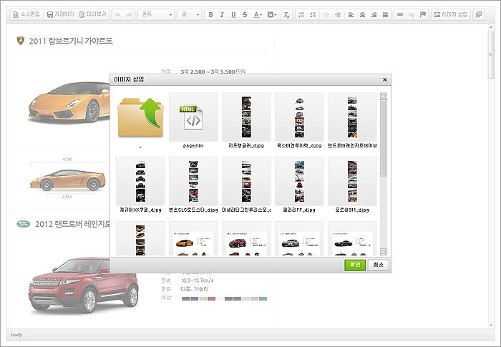Align text left
The height and width of the screenshot is (347, 501).
point(351,15)
